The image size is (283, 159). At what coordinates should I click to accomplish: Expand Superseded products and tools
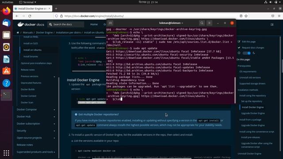(54, 152)
